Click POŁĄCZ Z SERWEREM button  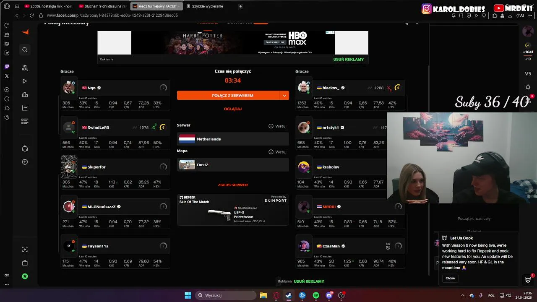[228, 96]
